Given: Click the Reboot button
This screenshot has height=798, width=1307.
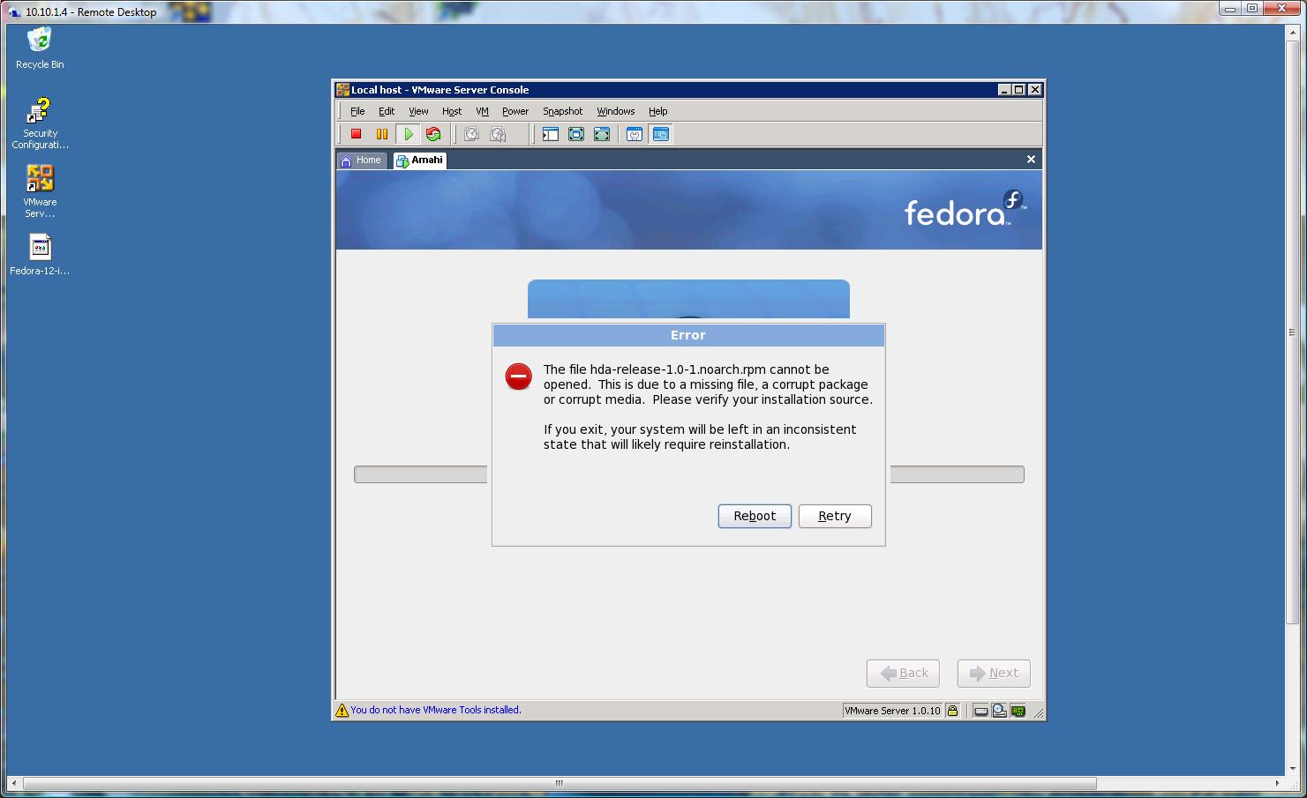Looking at the screenshot, I should pos(755,516).
